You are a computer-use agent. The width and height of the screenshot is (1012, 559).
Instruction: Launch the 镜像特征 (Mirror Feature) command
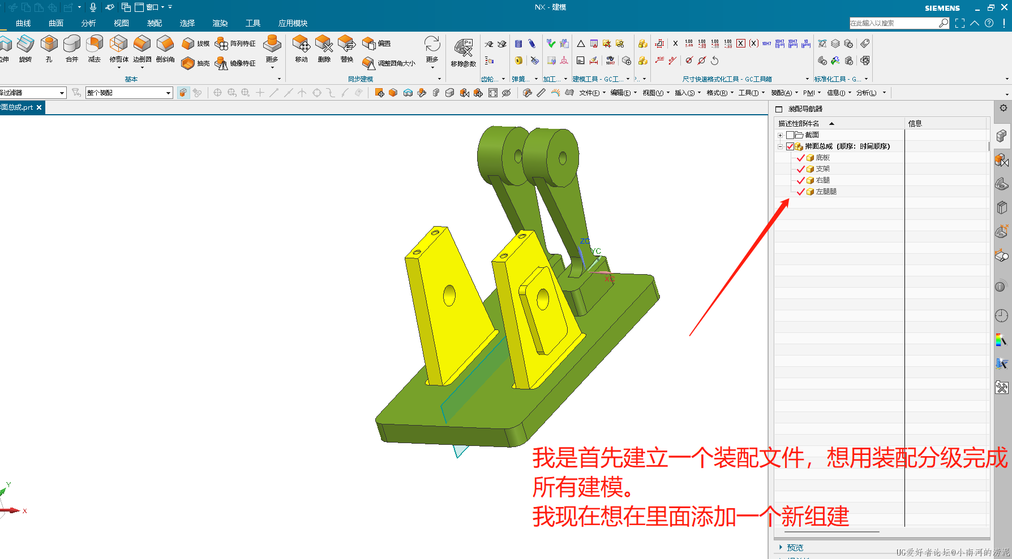click(235, 63)
